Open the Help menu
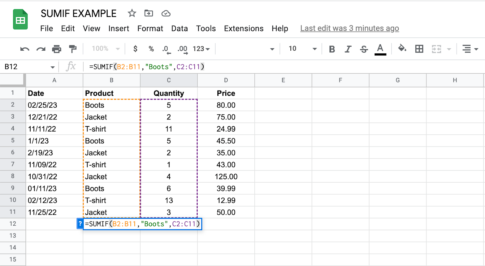The height and width of the screenshot is (266, 485). click(280, 29)
